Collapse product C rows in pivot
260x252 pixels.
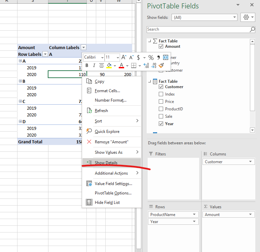point(20,101)
